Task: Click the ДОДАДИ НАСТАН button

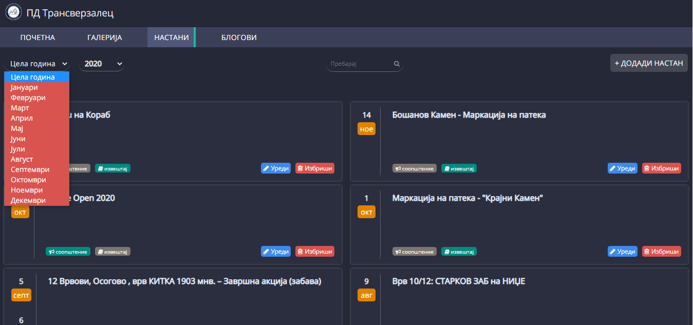Action: (x=648, y=63)
